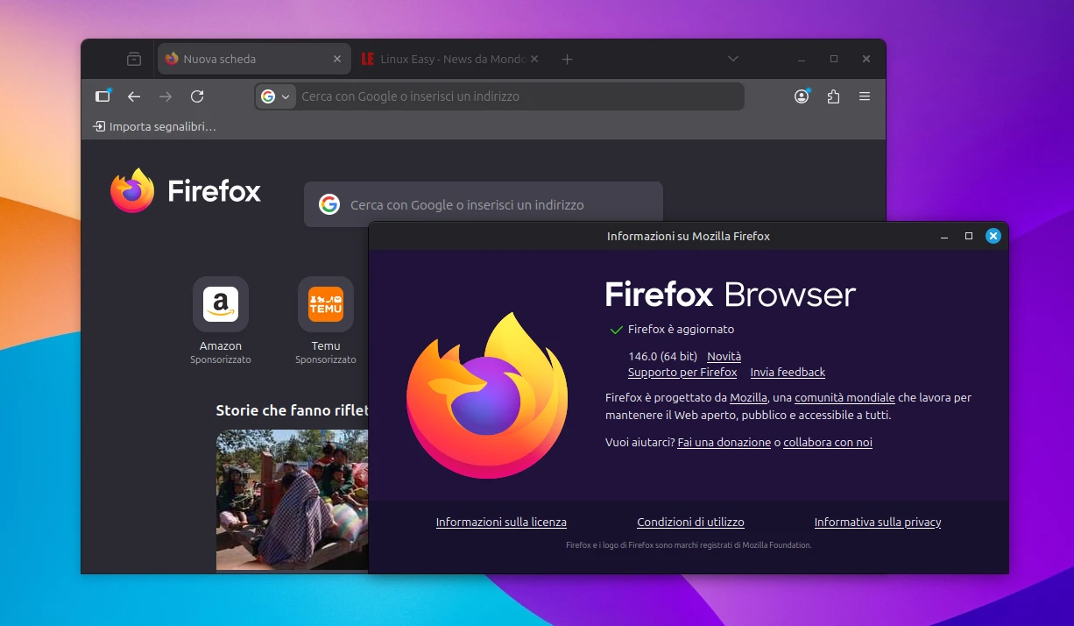The image size is (1074, 626).
Task: Click the Google icon in the address bar
Action: pyautogui.click(x=268, y=96)
